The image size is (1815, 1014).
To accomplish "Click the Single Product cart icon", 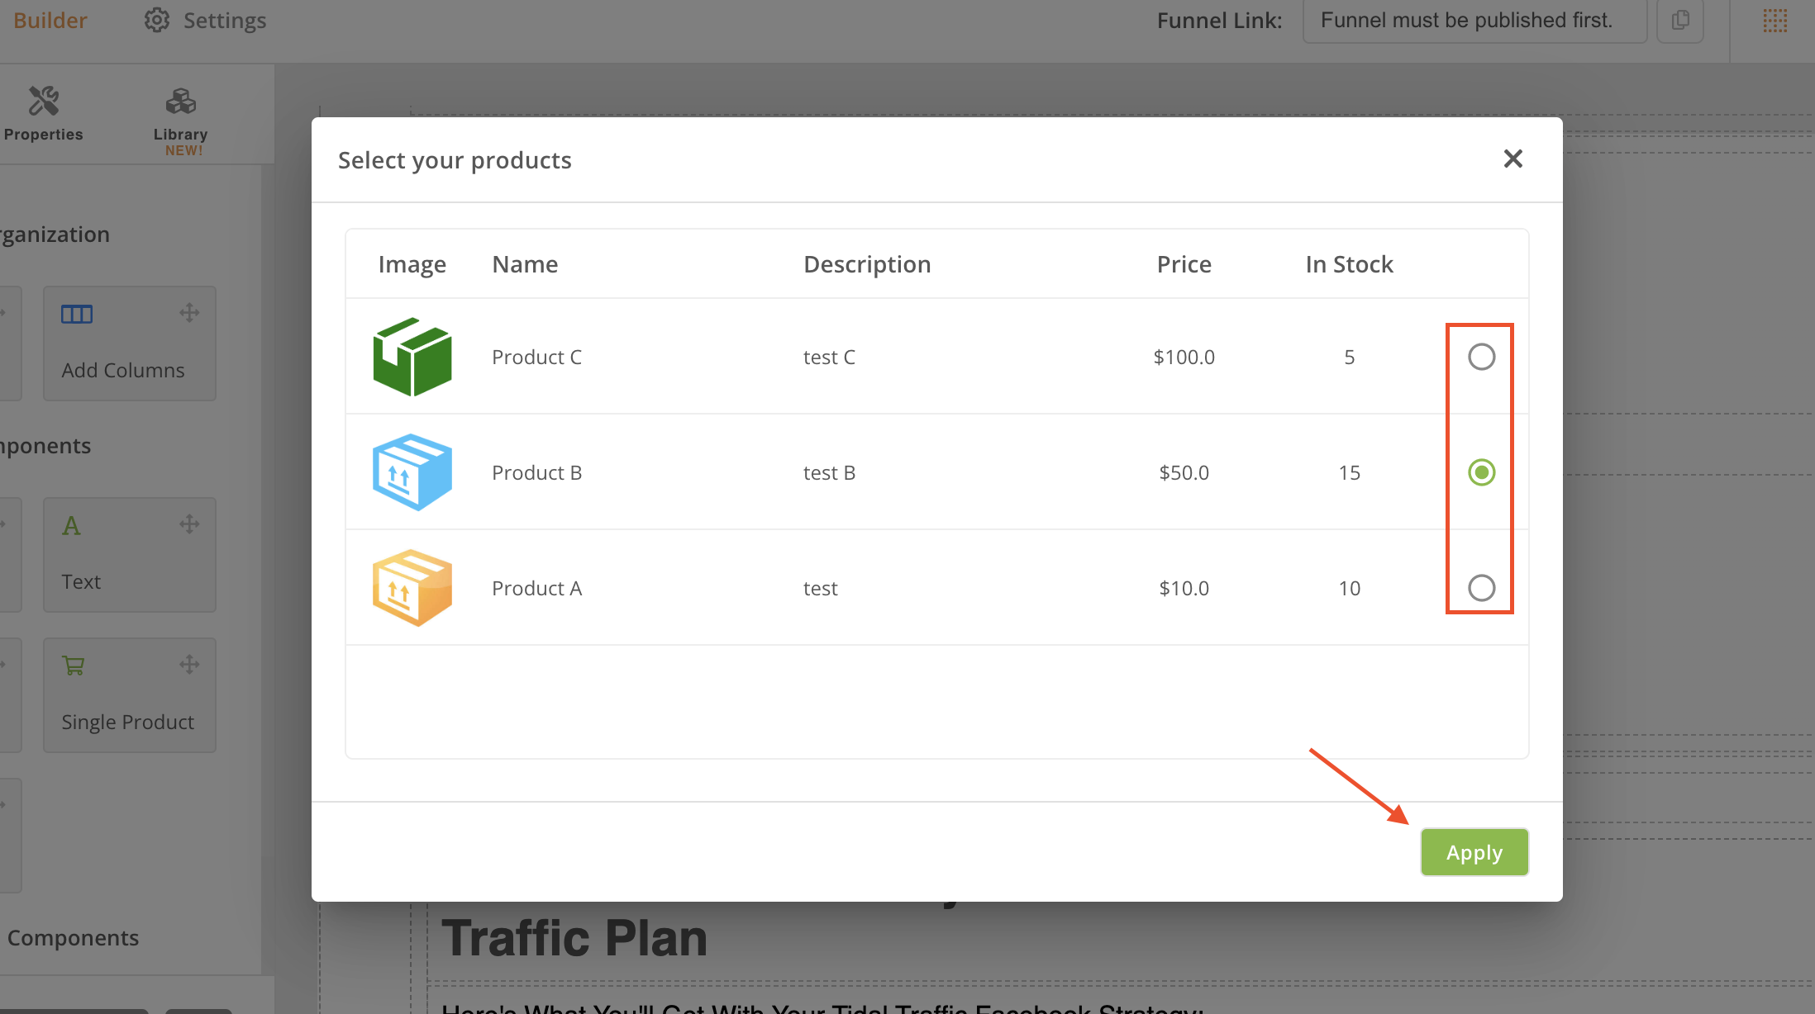I will click(x=73, y=665).
